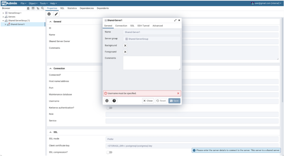Image resolution: width=284 pixels, height=156 pixels.
Task: Collapse the General properties section
Action: (x=51, y=21)
